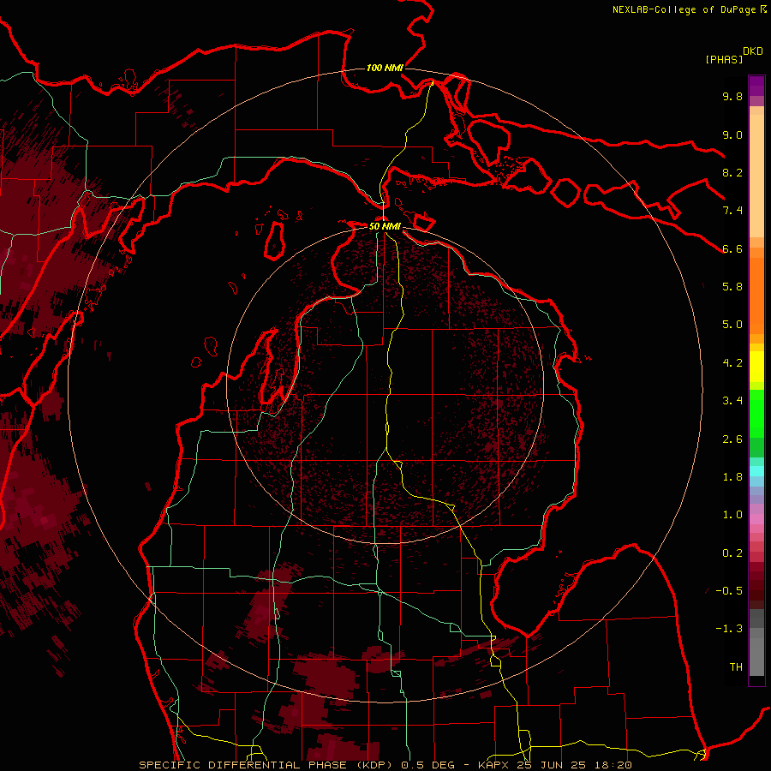Viewport: 771px width, 771px height.
Task: Select the 9.8 legend value
Action: click(x=732, y=96)
